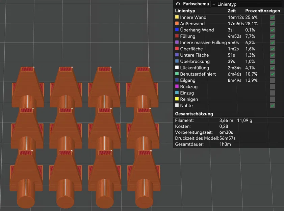Click the Kosten value 0,28

pos(224,126)
